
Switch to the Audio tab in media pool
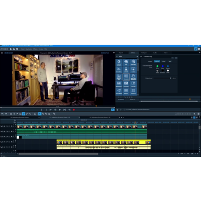pyautogui.click(x=155, y=53)
